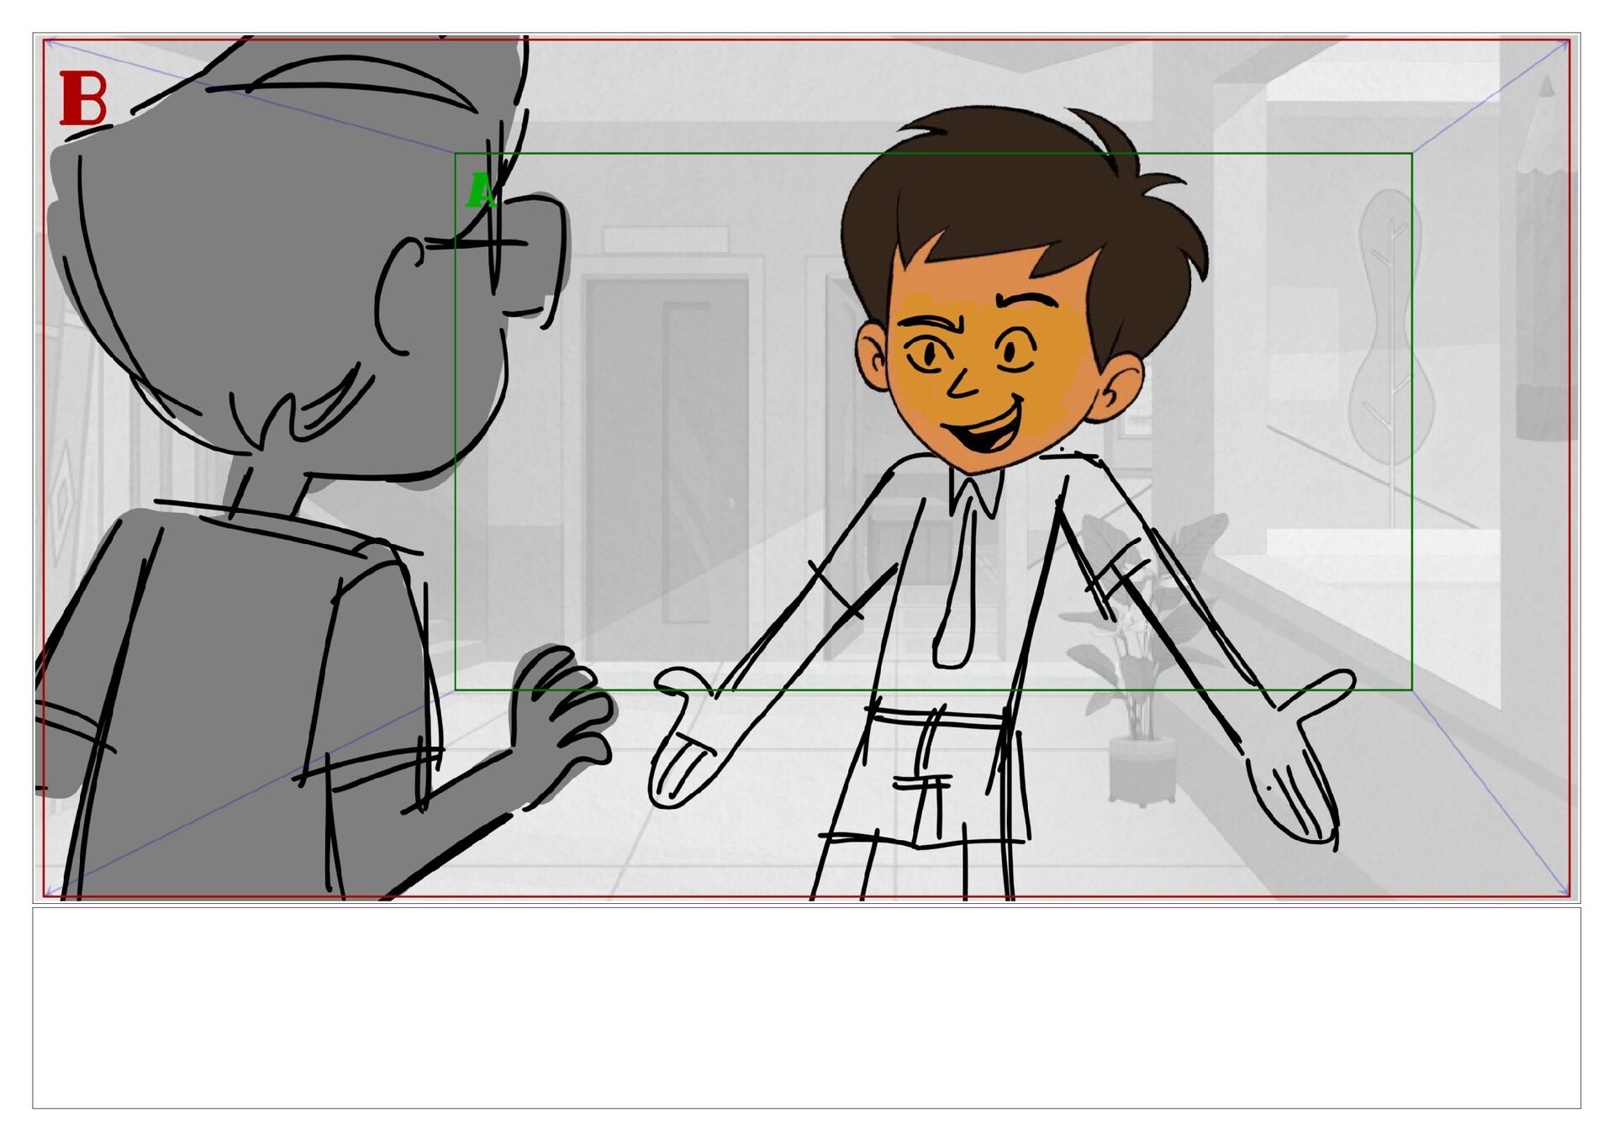Click the empty caption box below the storyboard panel

(806, 1007)
